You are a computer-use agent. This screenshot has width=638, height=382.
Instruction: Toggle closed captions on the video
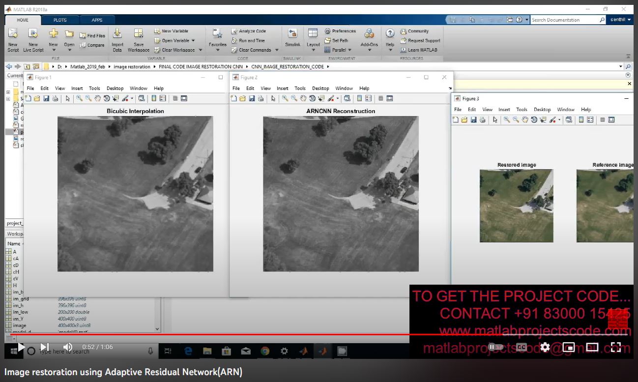point(522,347)
